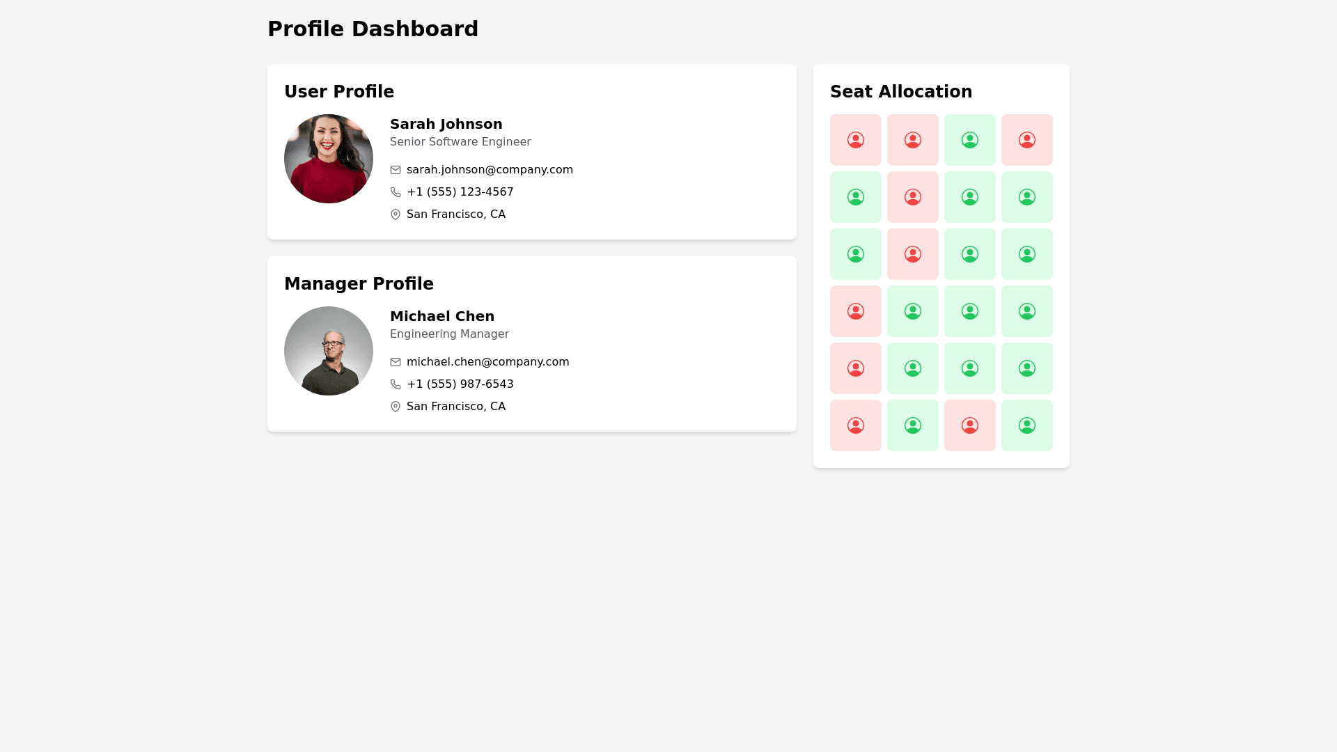The image size is (1337, 752).
Task: Click the michael.chen@company.com email address
Action: (487, 362)
